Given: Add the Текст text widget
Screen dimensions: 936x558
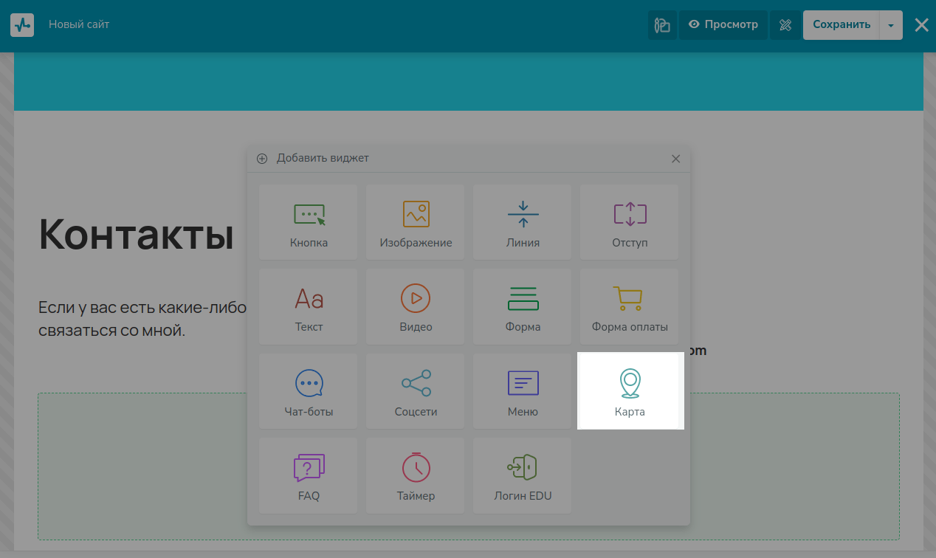Looking at the screenshot, I should coord(309,306).
